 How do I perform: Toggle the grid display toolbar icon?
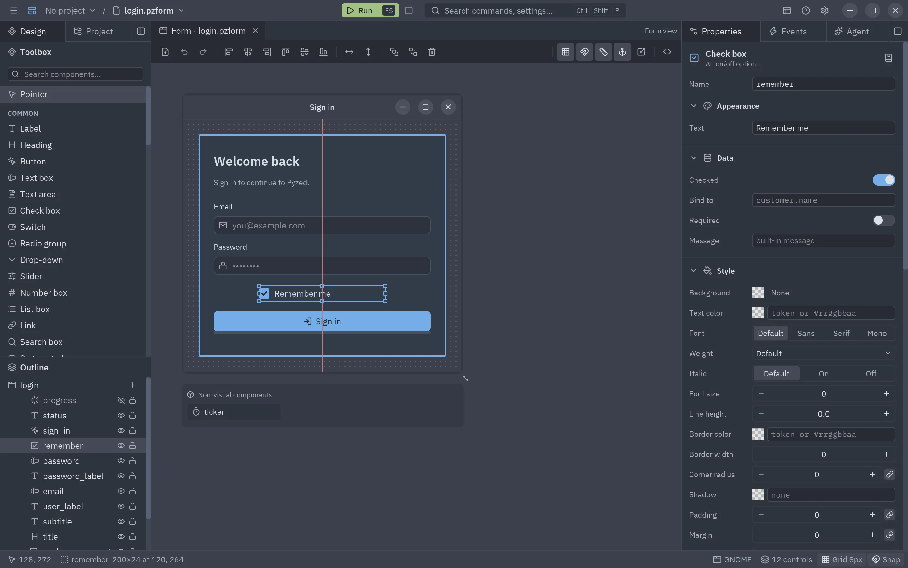[x=565, y=52]
